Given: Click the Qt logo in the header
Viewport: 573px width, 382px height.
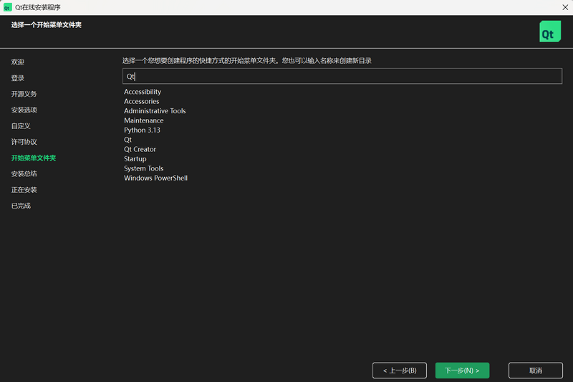Looking at the screenshot, I should click(550, 32).
